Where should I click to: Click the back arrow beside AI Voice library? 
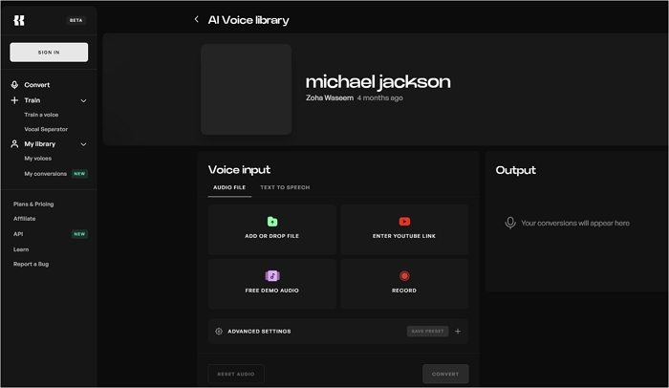click(197, 19)
